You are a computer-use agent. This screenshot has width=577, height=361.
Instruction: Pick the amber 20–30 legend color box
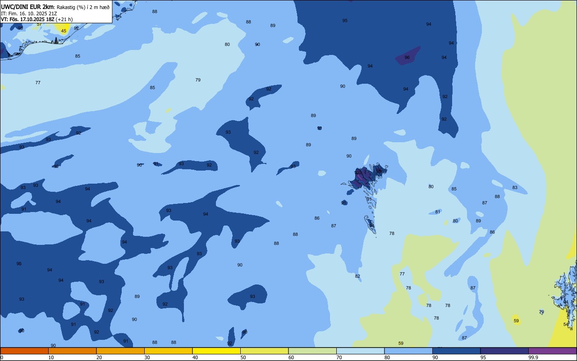pyautogui.click(x=120, y=351)
